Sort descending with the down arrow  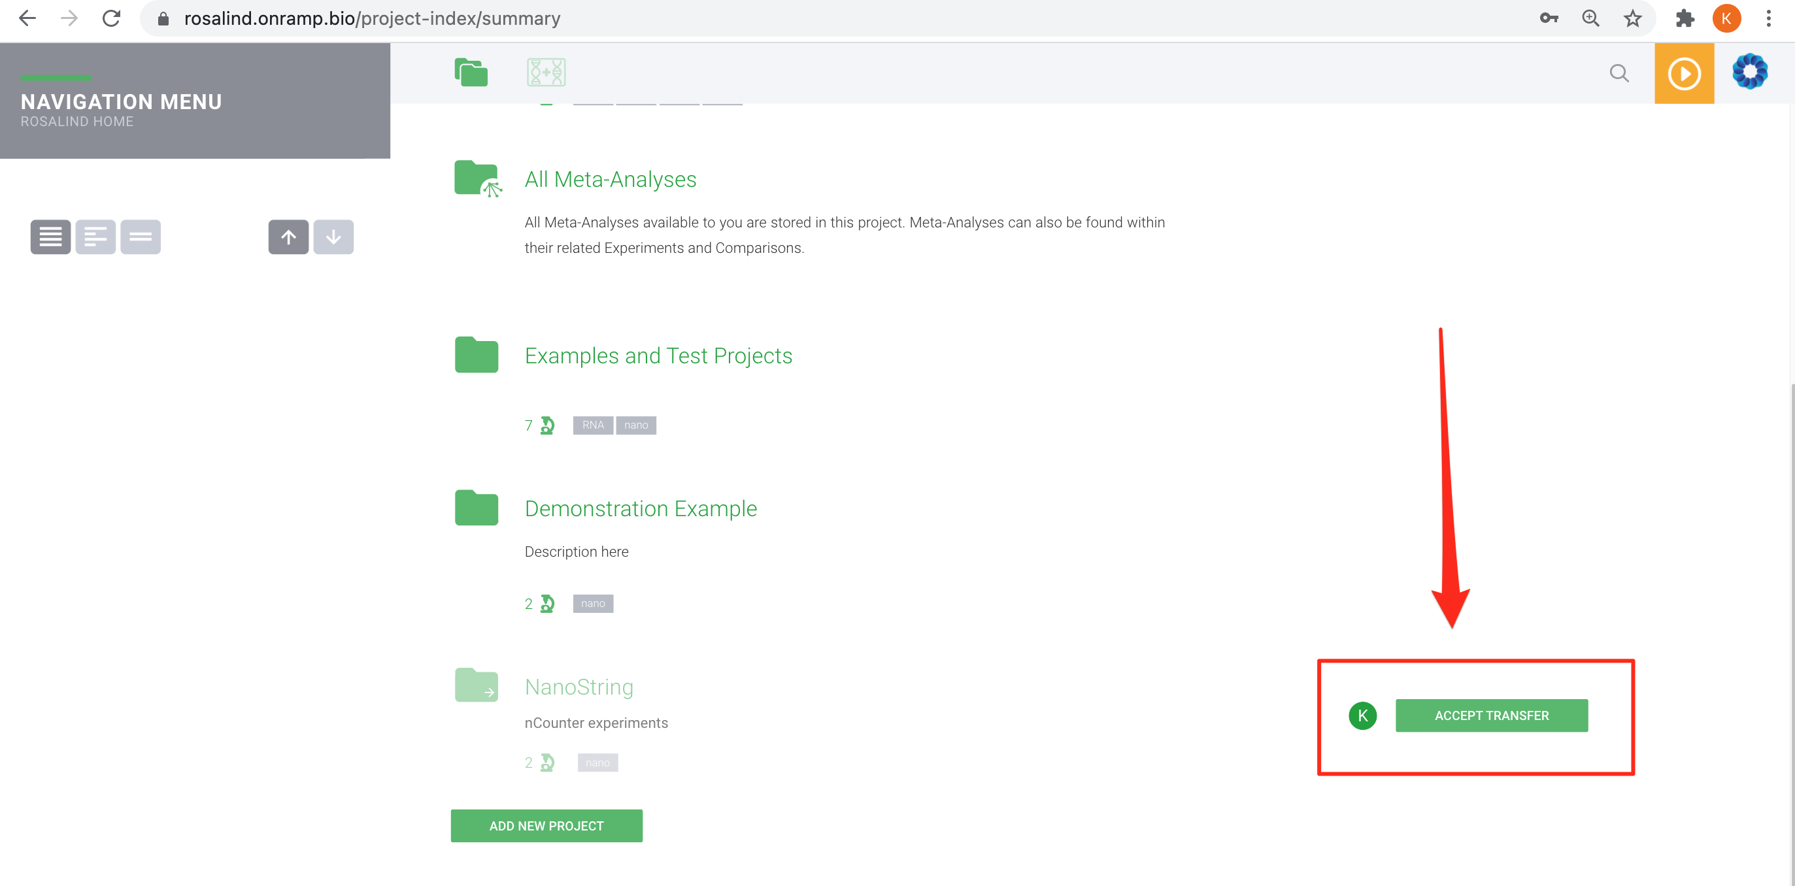(333, 238)
